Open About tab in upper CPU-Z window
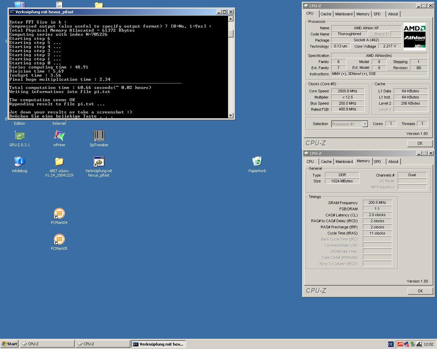437x349 pixels. tap(393, 14)
